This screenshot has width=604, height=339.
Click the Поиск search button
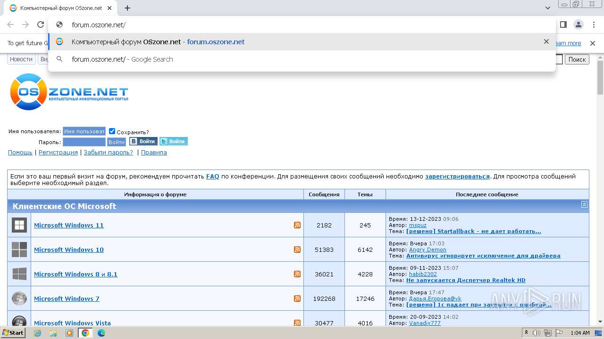(x=577, y=59)
